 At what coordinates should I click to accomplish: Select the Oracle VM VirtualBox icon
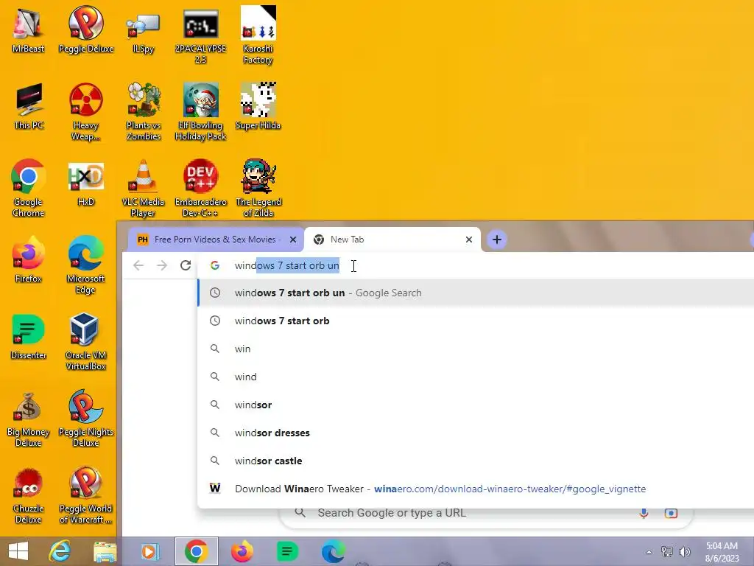tap(86, 341)
